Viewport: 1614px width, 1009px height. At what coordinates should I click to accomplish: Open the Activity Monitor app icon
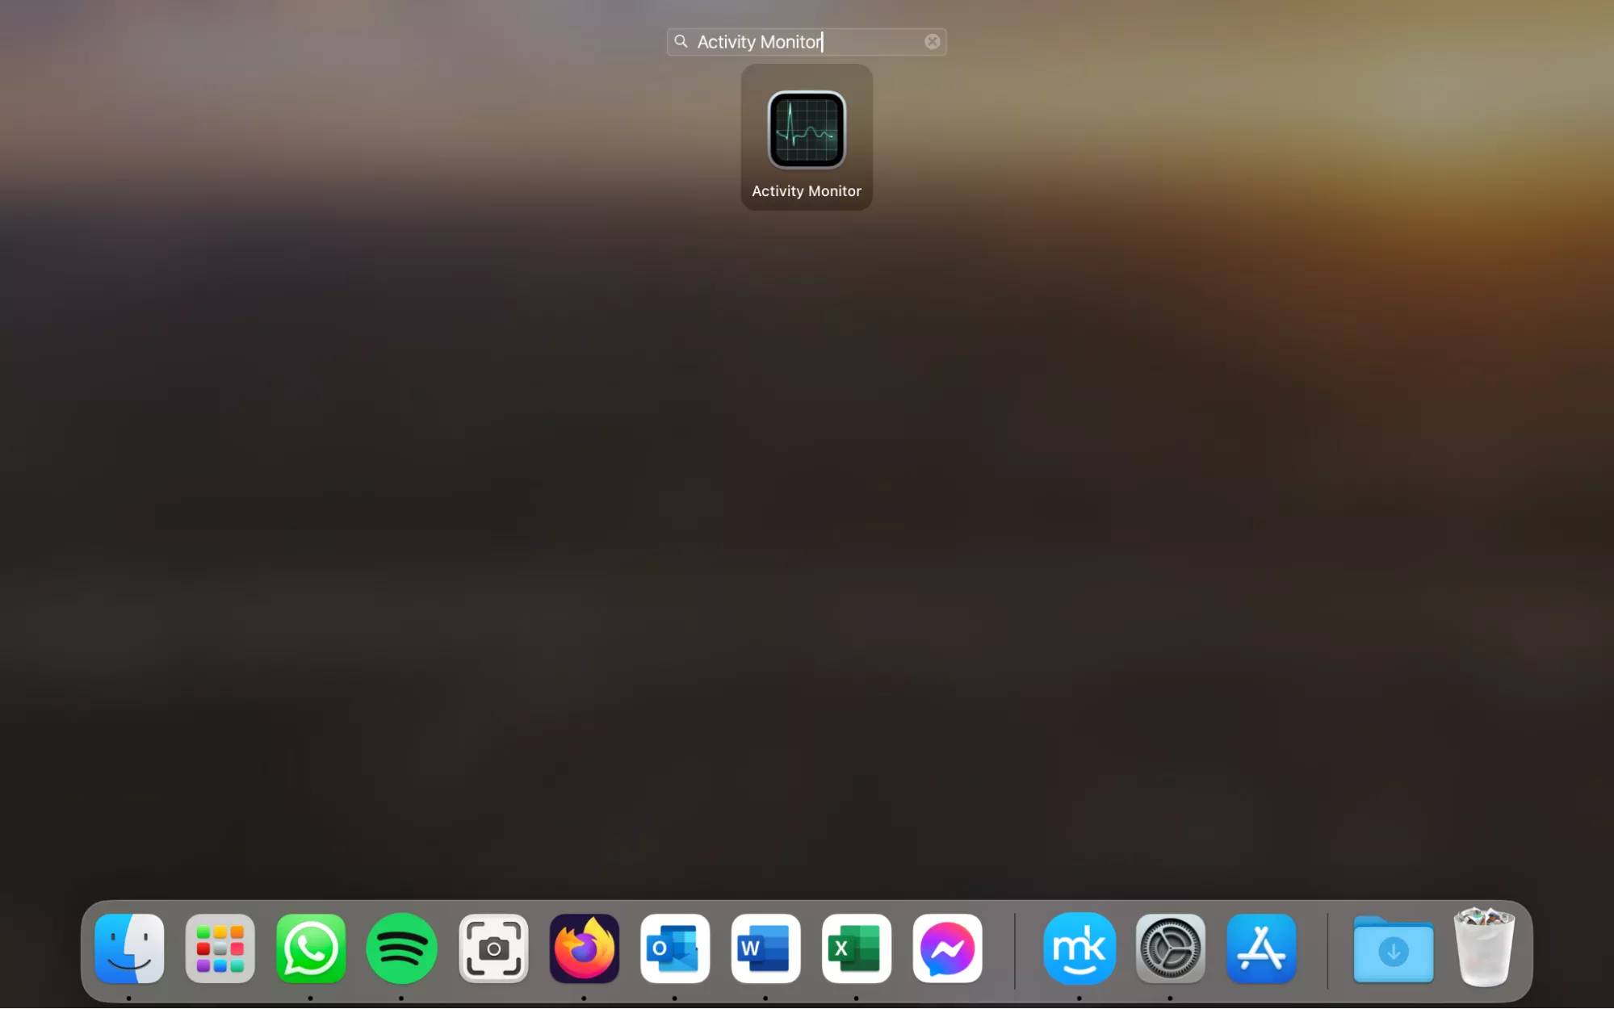[806, 130]
